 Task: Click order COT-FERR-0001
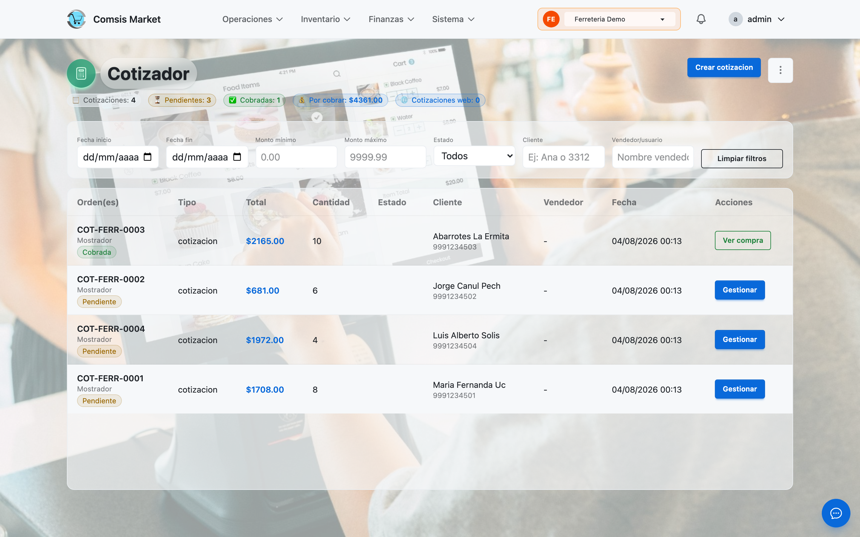[x=110, y=378]
